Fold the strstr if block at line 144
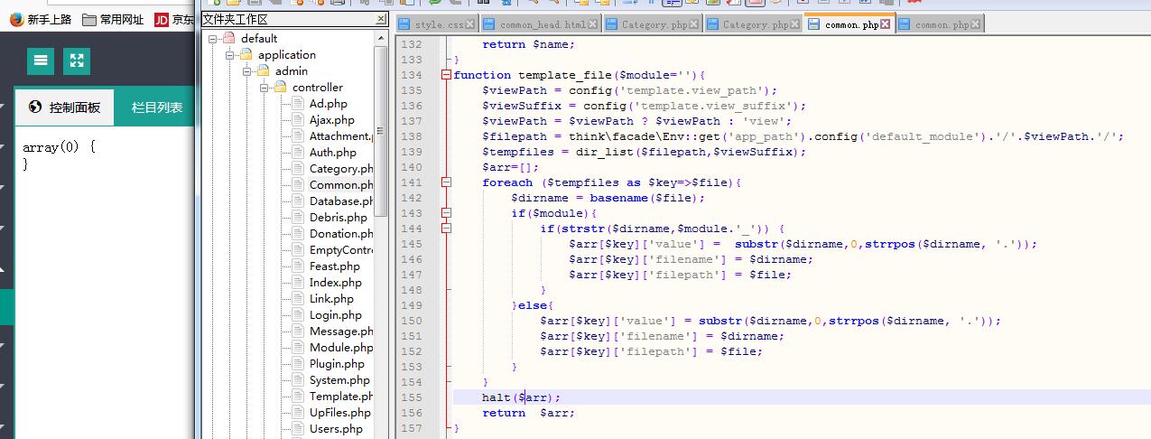 (446, 229)
